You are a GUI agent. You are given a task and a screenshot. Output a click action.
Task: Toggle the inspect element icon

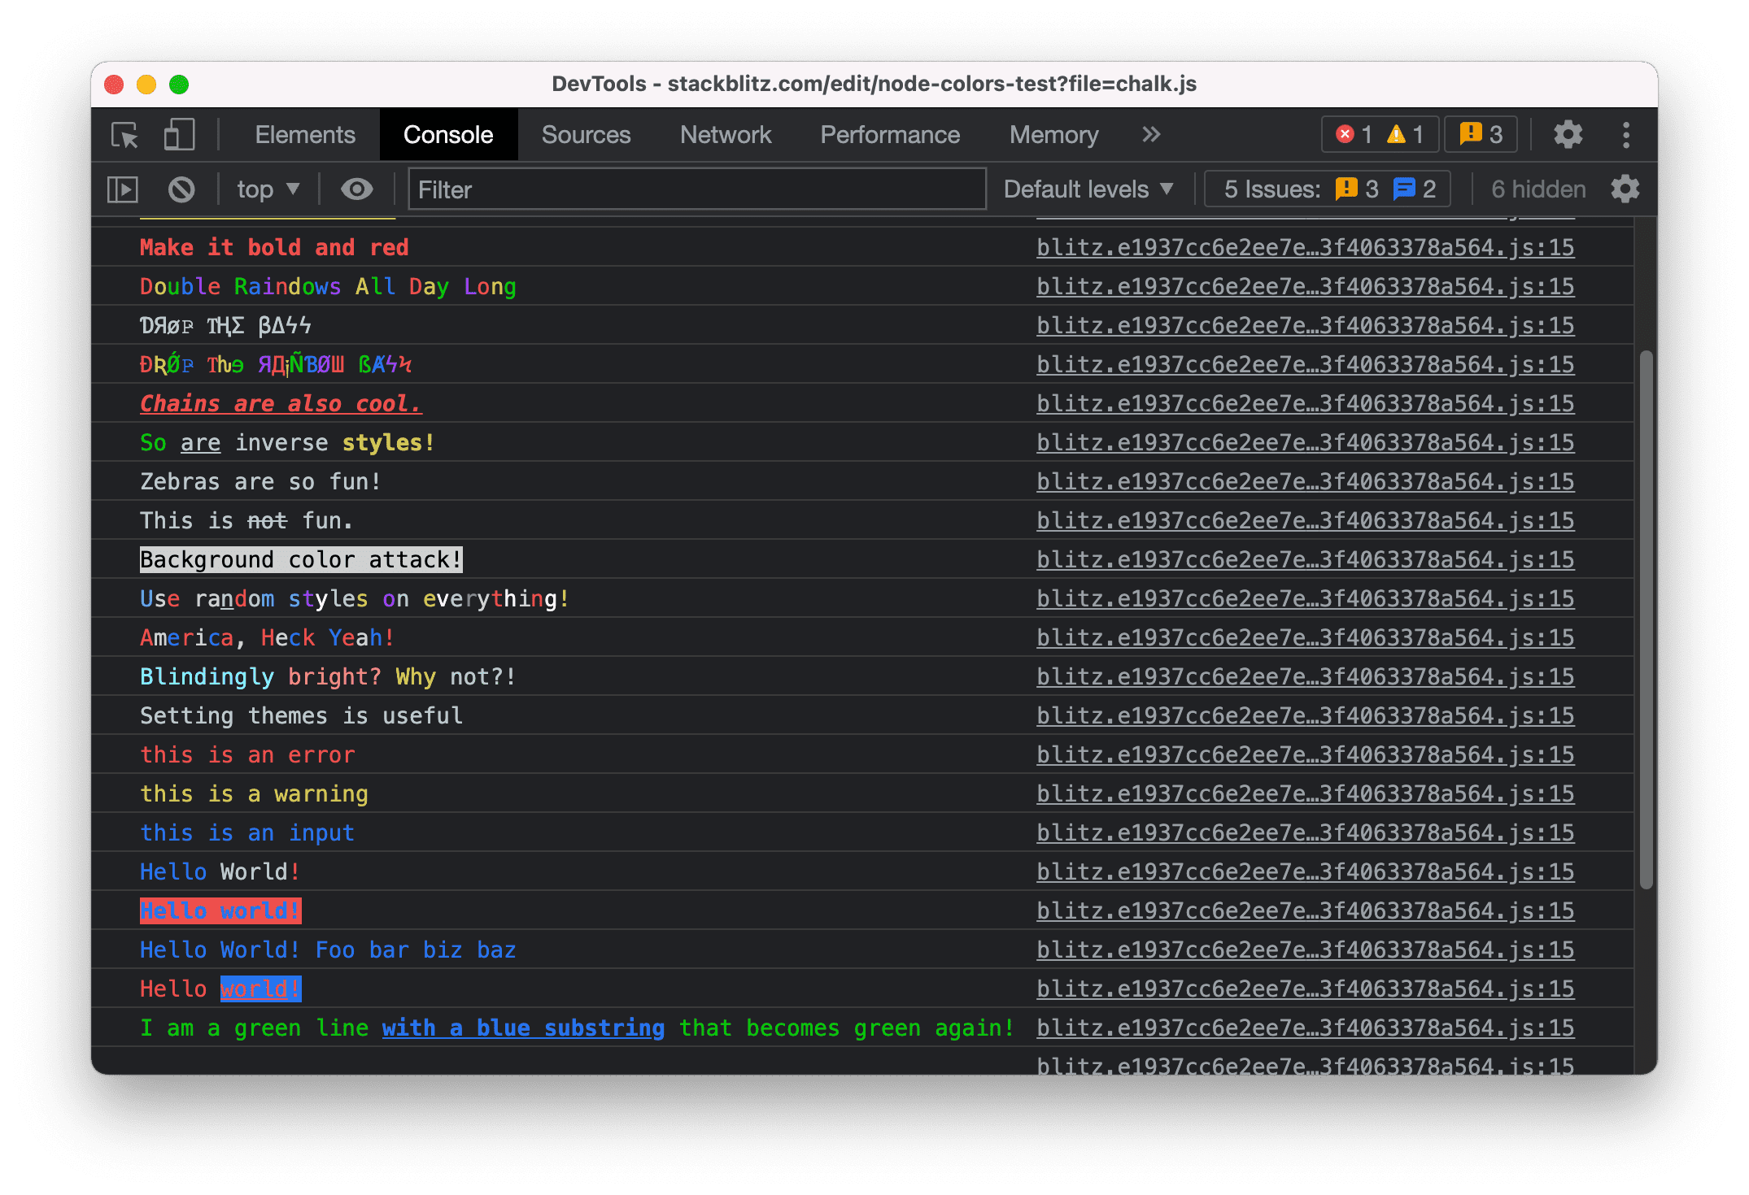click(x=128, y=133)
